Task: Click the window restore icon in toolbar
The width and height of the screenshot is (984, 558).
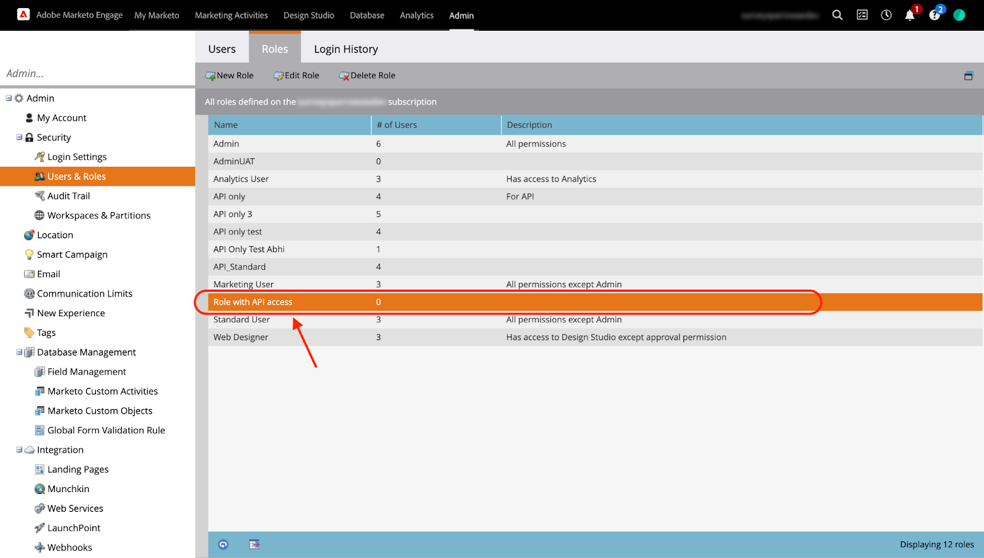Action: pos(969,76)
